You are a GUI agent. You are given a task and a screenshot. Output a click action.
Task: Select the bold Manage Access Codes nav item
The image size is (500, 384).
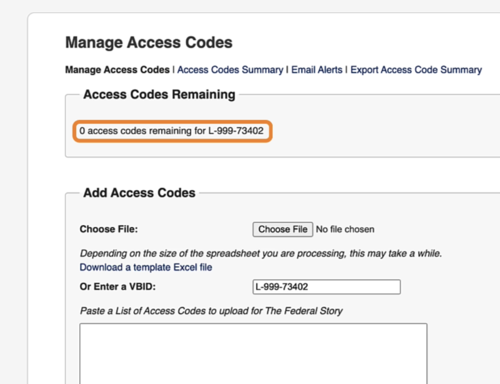[117, 70]
